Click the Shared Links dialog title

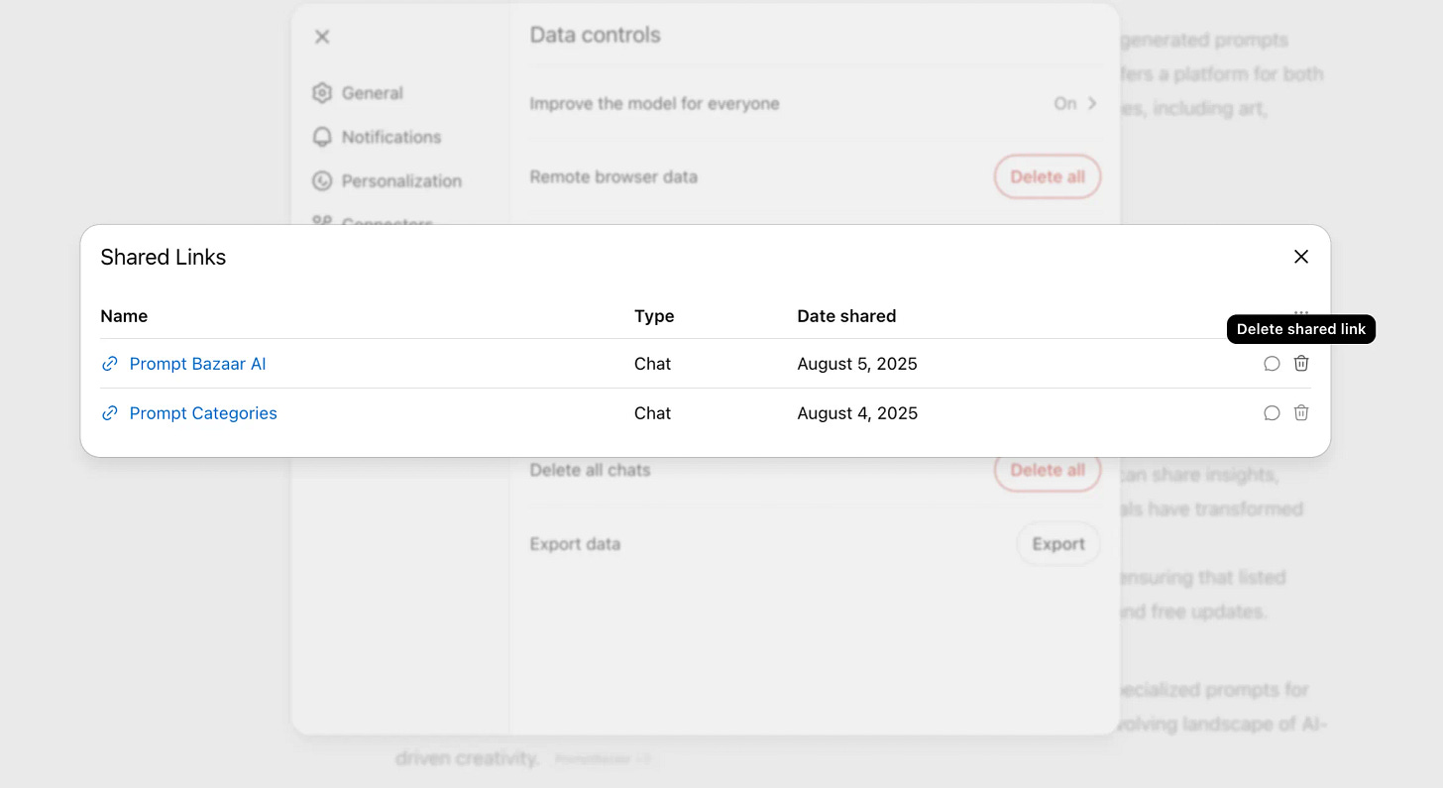pos(164,257)
